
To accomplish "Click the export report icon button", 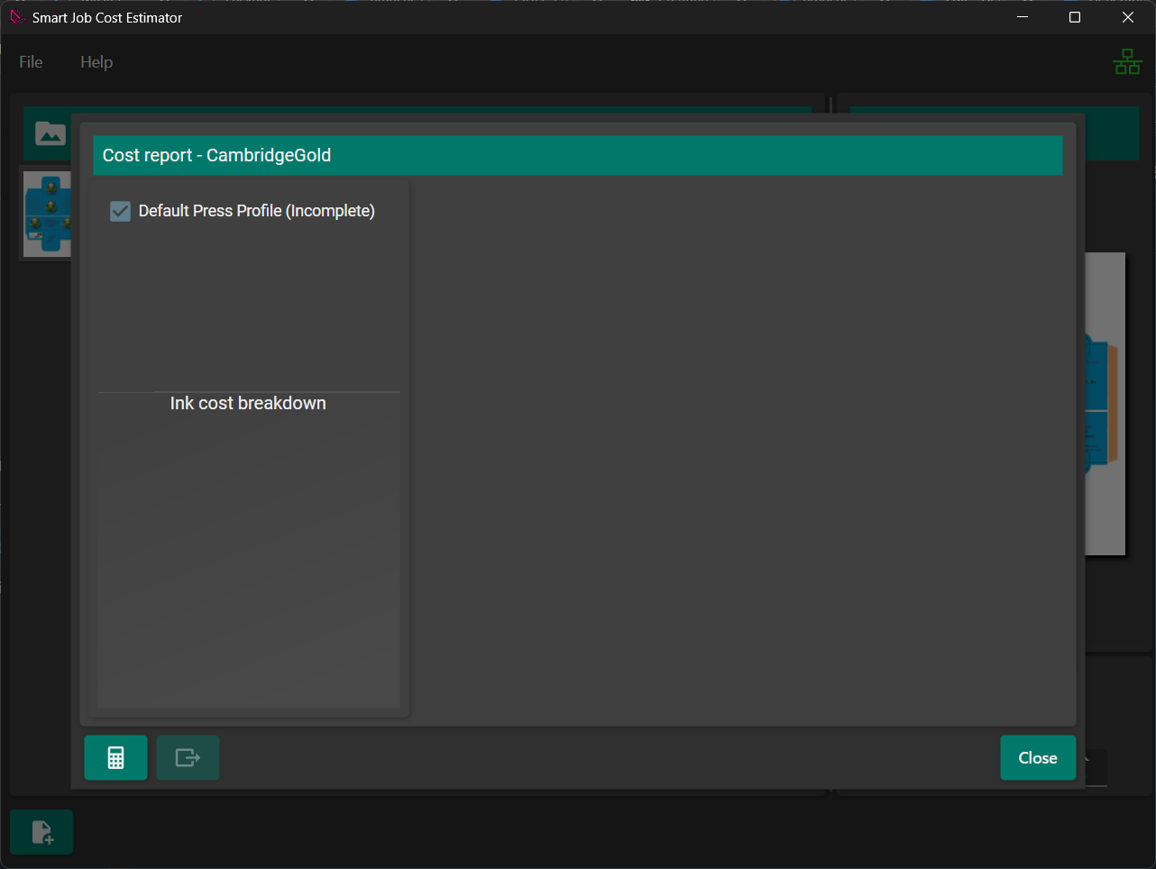I will 188,757.
